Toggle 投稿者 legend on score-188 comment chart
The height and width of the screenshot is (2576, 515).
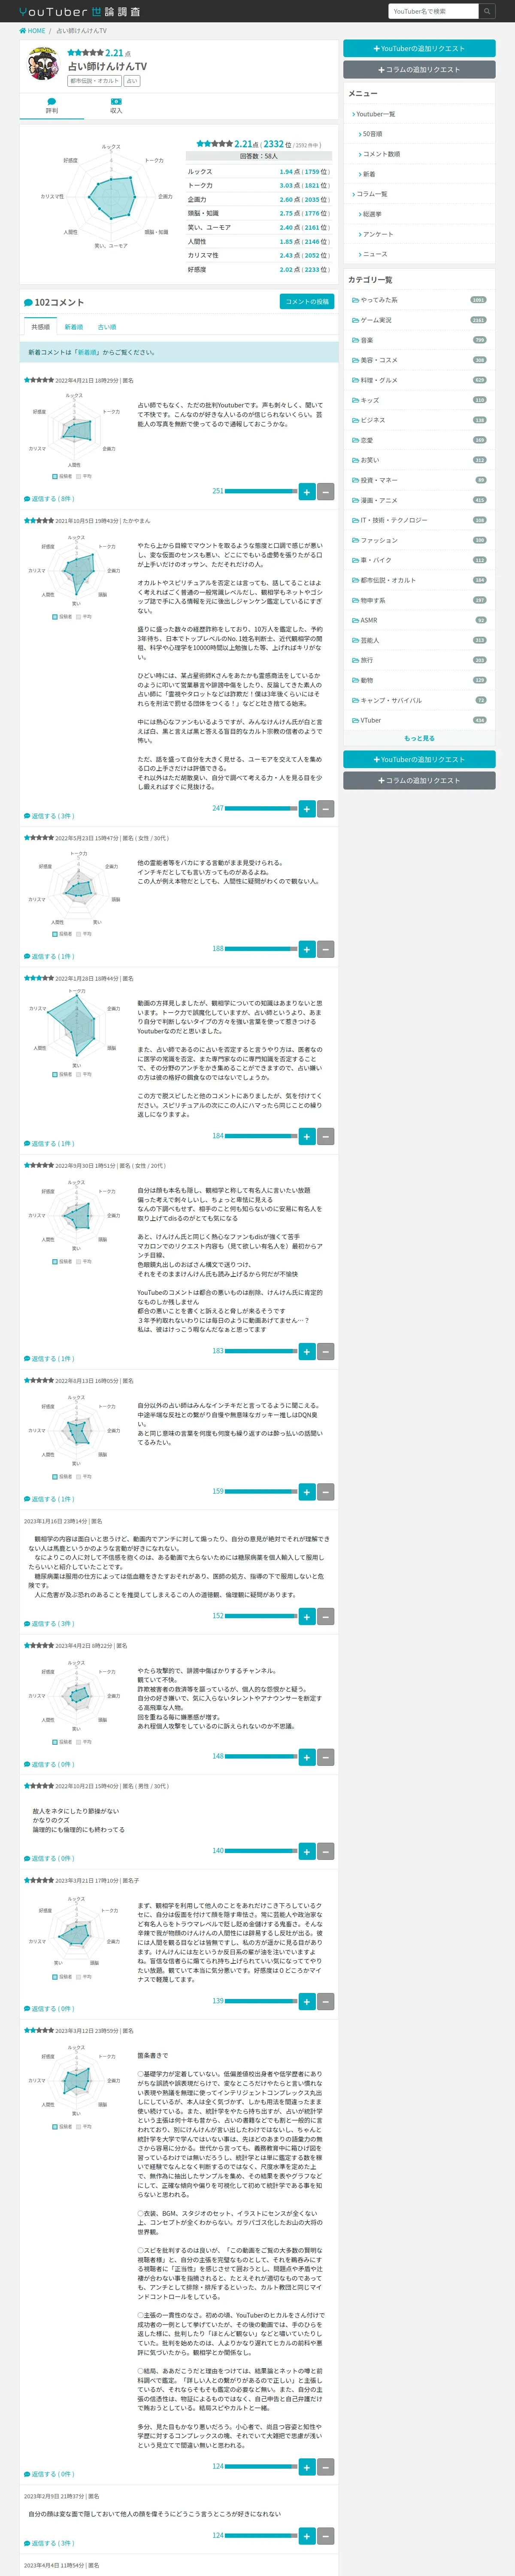pos(62,934)
